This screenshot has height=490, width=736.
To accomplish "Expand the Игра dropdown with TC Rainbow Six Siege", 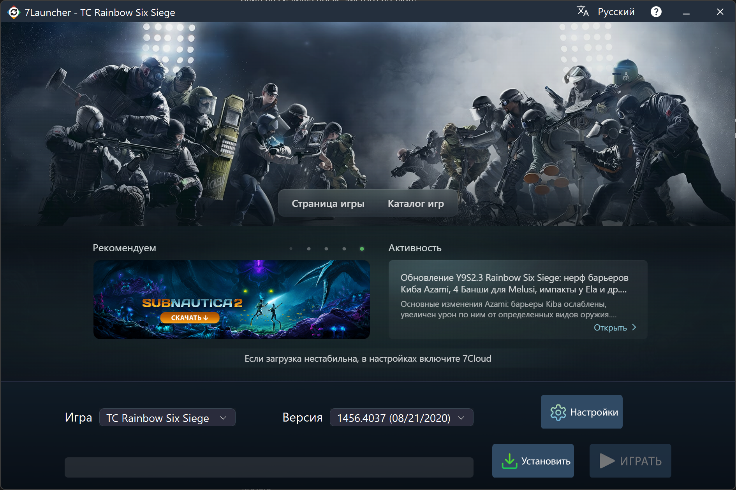I will [x=167, y=418].
